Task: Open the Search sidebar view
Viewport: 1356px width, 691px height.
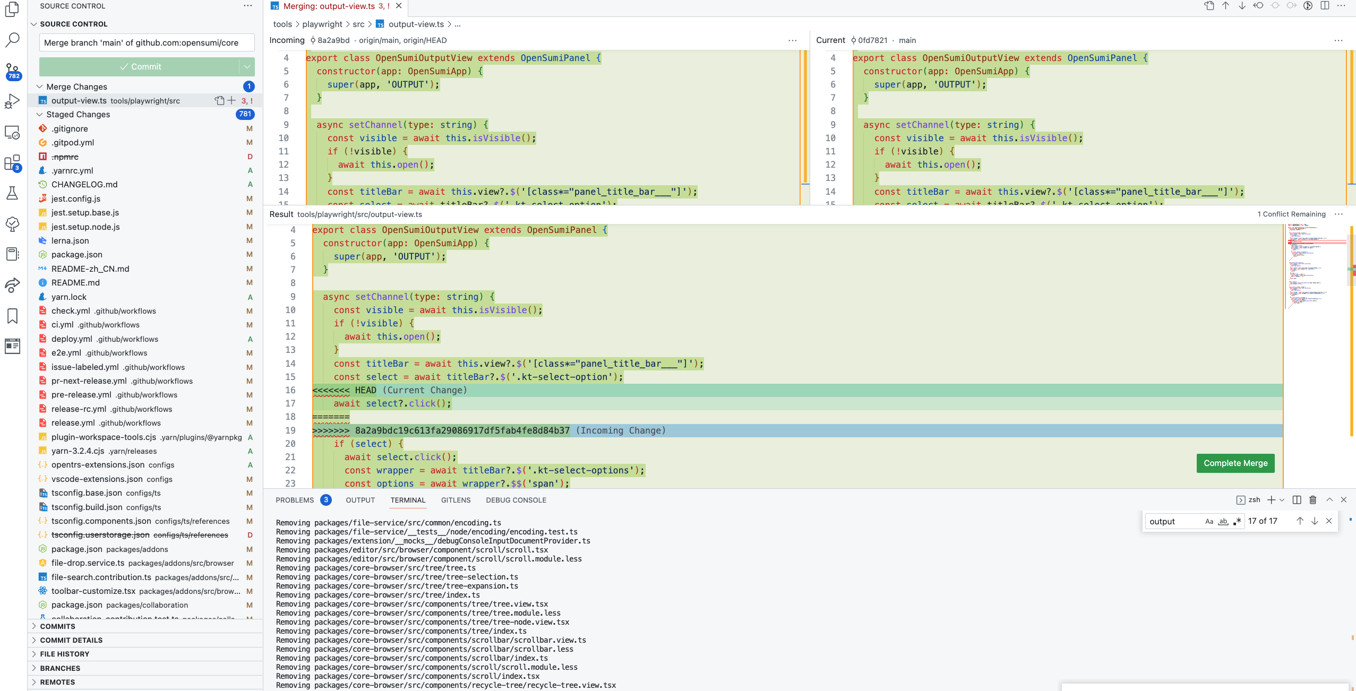Action: point(12,40)
